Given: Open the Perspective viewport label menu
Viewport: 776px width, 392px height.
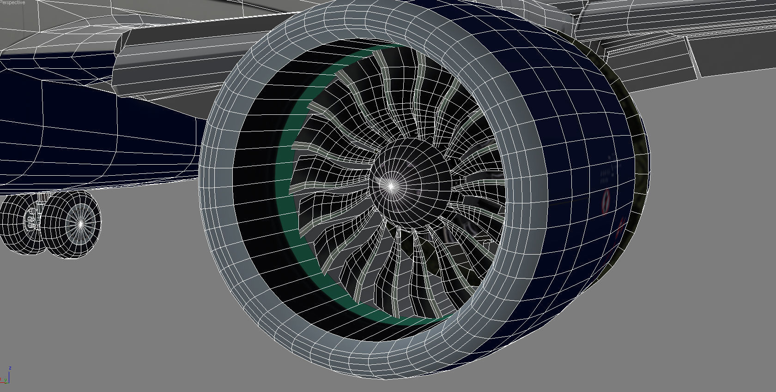Looking at the screenshot, I should coord(12,2).
